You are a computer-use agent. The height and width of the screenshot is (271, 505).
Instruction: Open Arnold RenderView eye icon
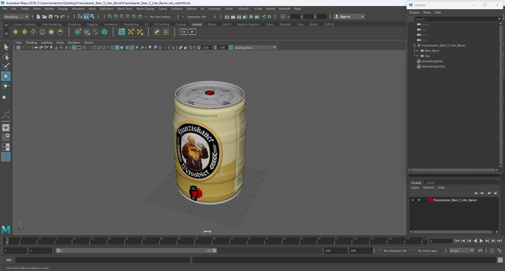[183, 32]
